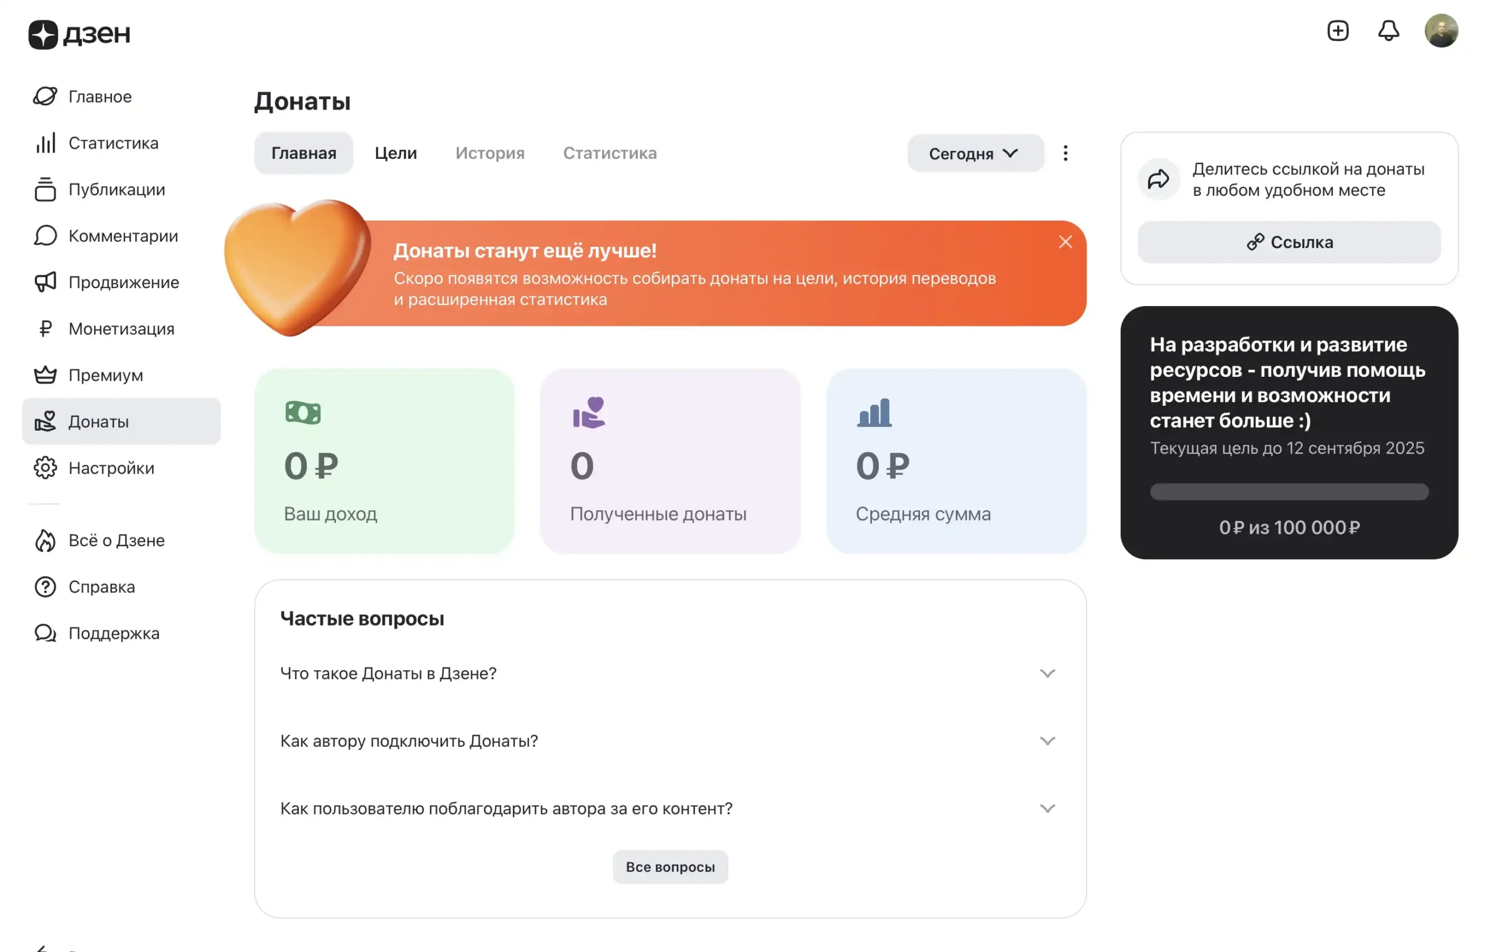Open the Сегодня period dropdown

pyautogui.click(x=975, y=153)
